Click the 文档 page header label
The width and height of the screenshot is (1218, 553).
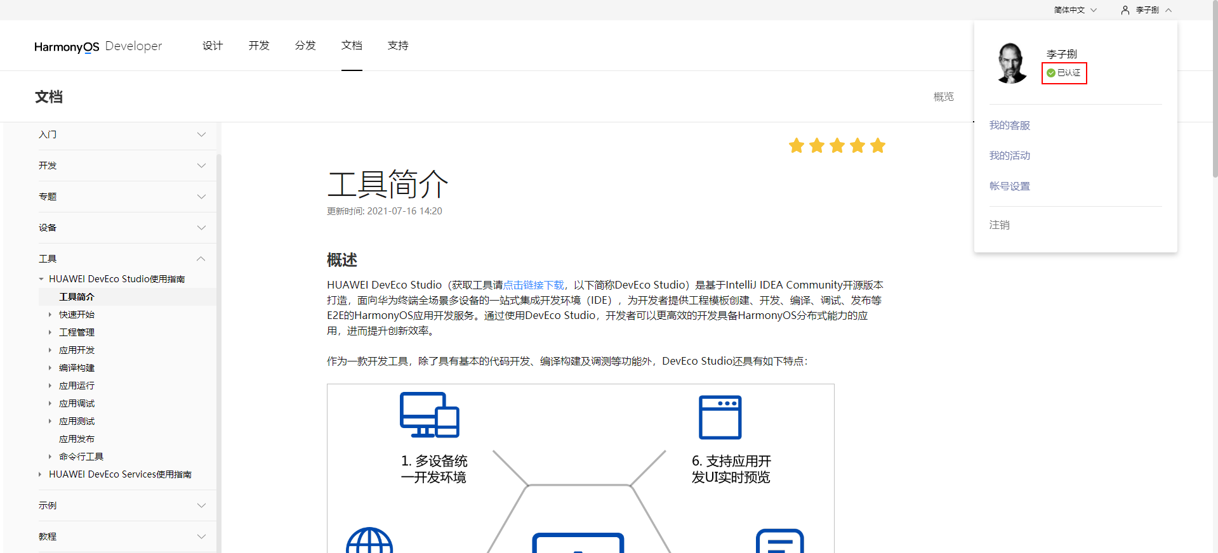(x=49, y=97)
